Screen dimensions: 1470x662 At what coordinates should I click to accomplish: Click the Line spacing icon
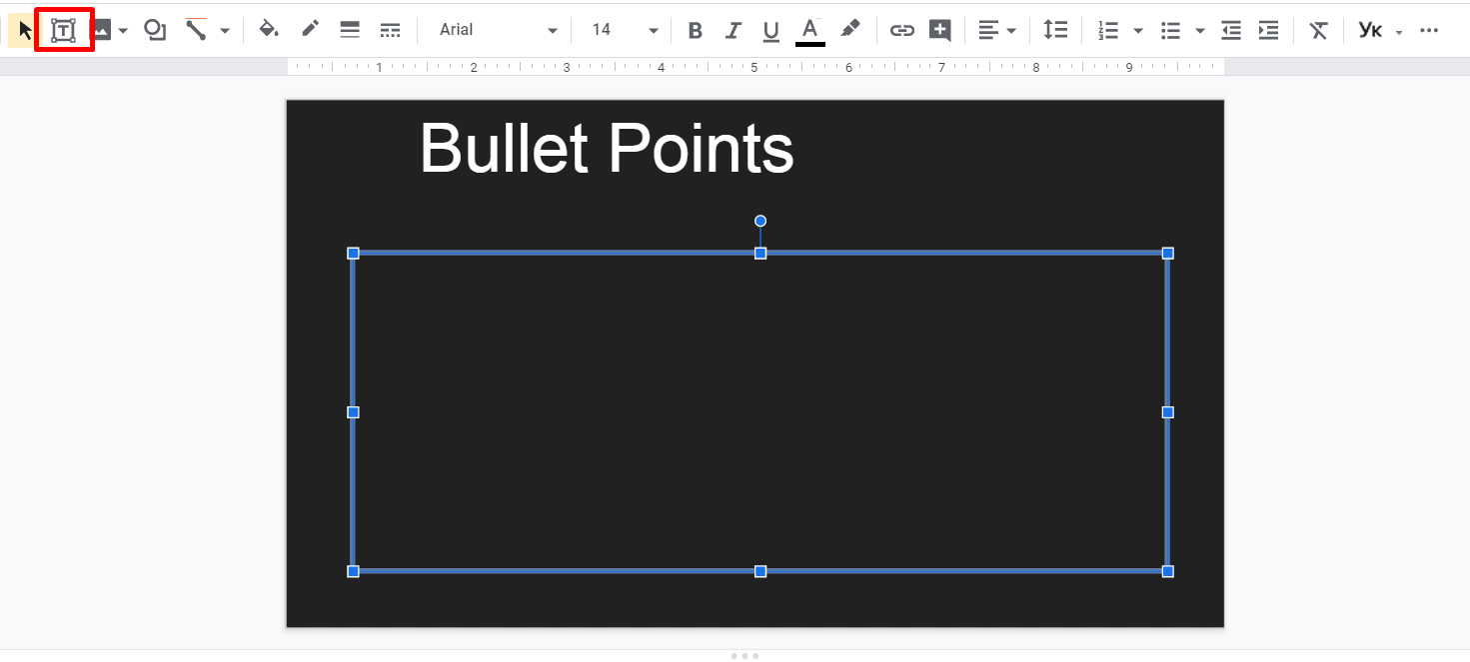point(1055,30)
